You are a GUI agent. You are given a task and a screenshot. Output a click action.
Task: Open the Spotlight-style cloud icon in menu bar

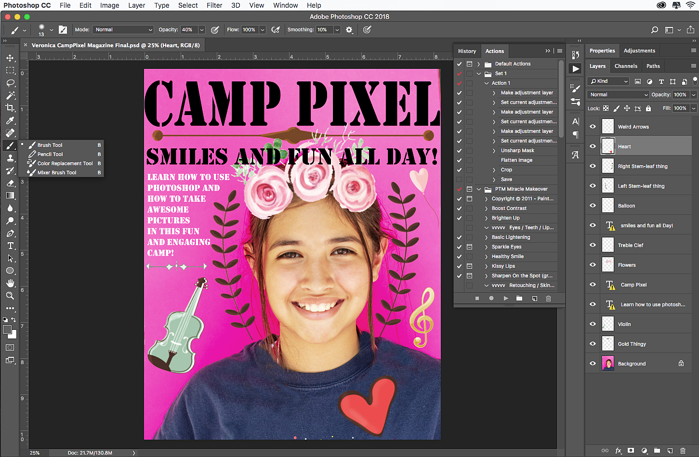coord(661,5)
